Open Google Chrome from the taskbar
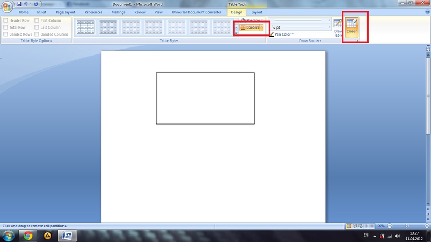Image resolution: width=431 pixels, height=242 pixels. pyautogui.click(x=27, y=236)
